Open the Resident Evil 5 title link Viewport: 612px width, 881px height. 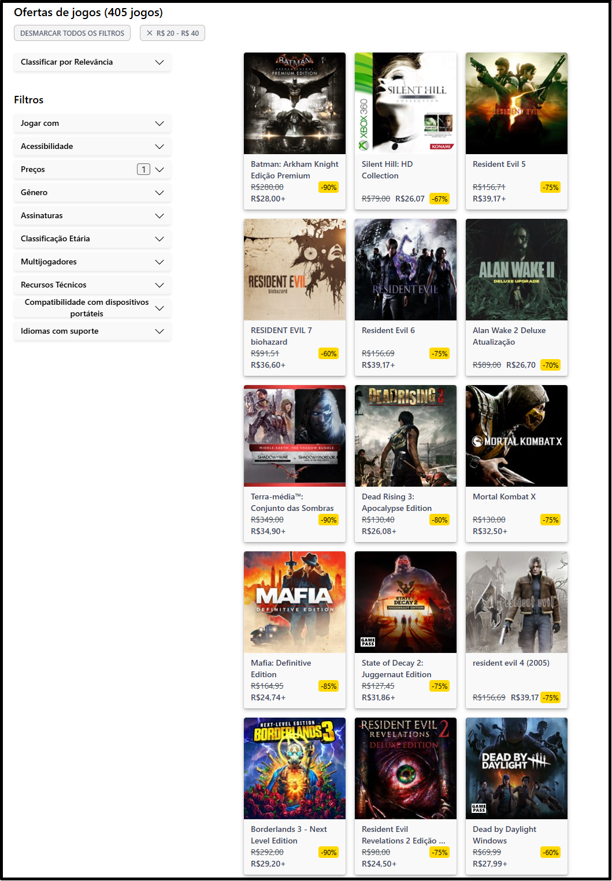click(x=499, y=165)
